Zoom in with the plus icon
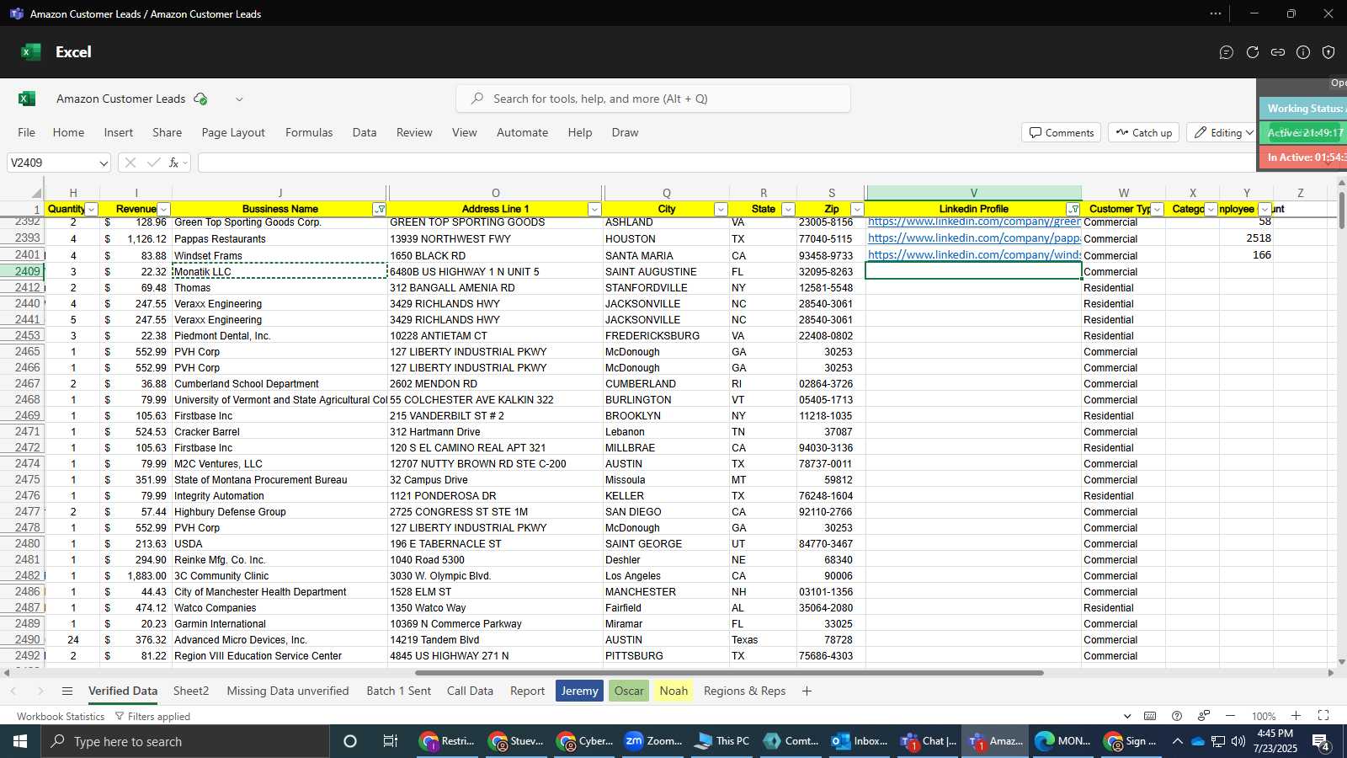This screenshot has width=1347, height=758. pyautogui.click(x=1296, y=716)
